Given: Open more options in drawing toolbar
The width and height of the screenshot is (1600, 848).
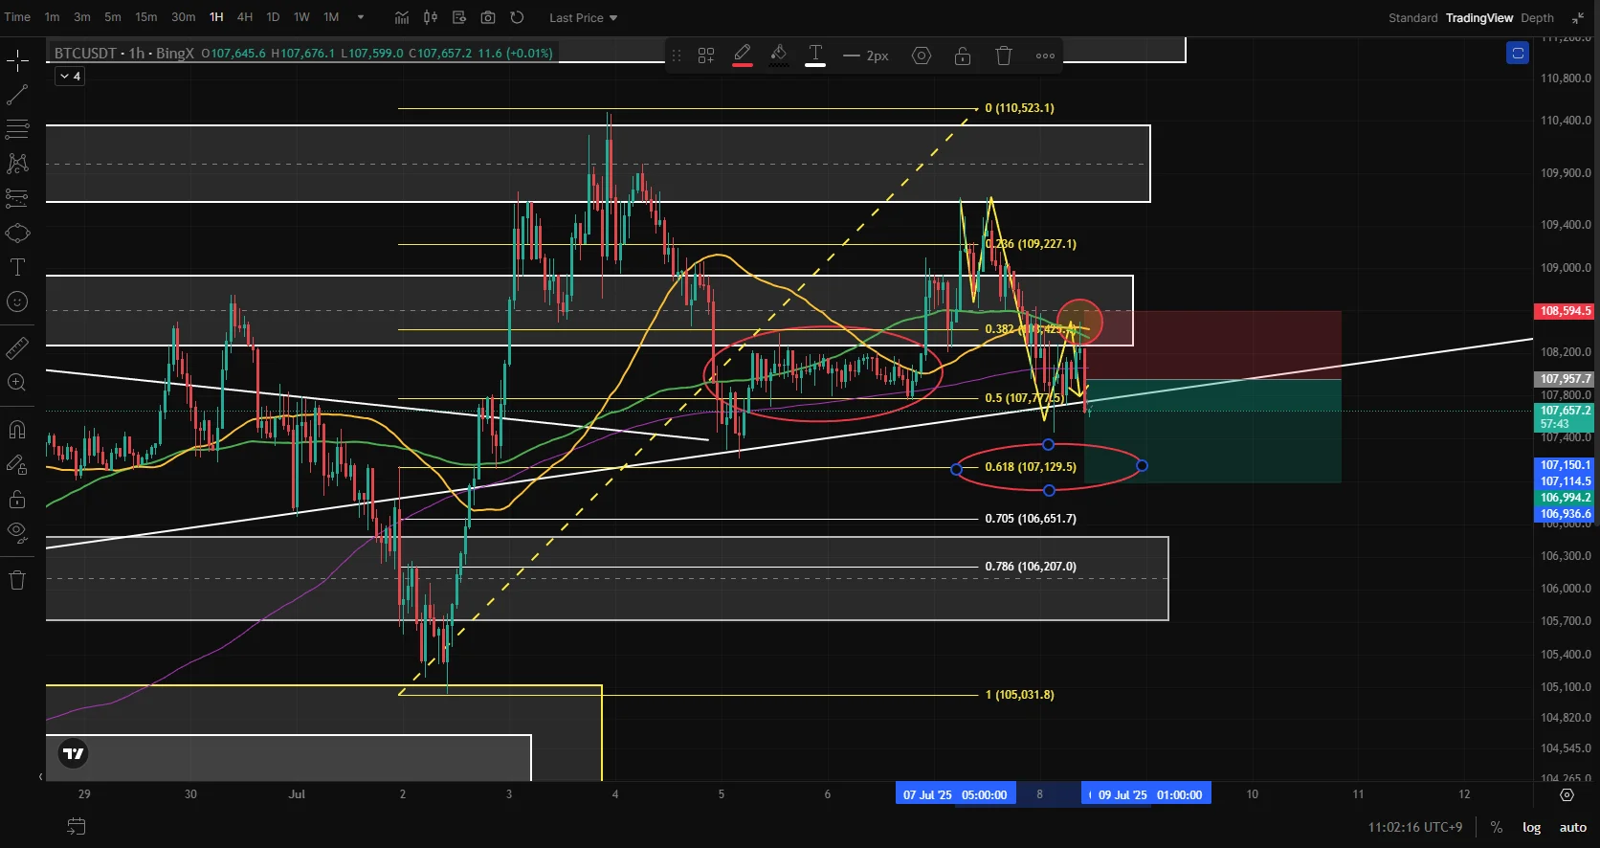Looking at the screenshot, I should tap(1045, 56).
